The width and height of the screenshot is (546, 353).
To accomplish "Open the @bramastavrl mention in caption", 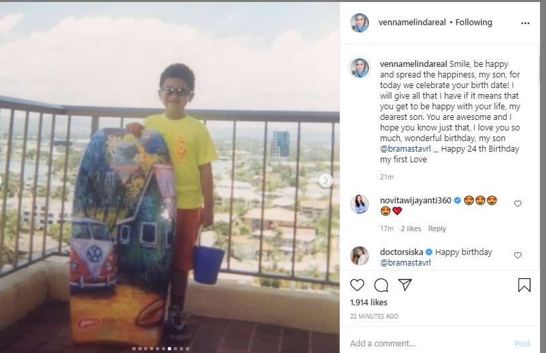I will tap(405, 149).
